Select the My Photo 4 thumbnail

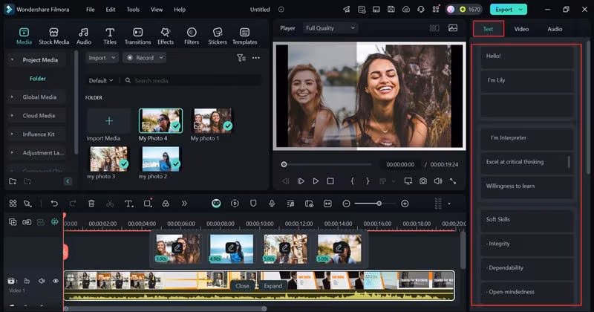click(x=160, y=120)
